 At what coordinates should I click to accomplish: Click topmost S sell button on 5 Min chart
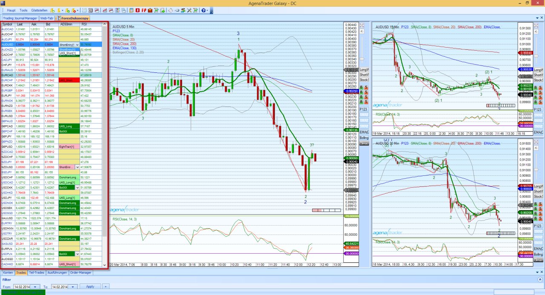367,87
